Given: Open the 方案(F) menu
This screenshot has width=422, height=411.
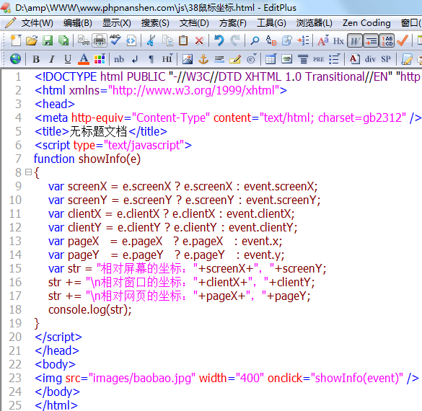Looking at the screenshot, I should click(232, 23).
